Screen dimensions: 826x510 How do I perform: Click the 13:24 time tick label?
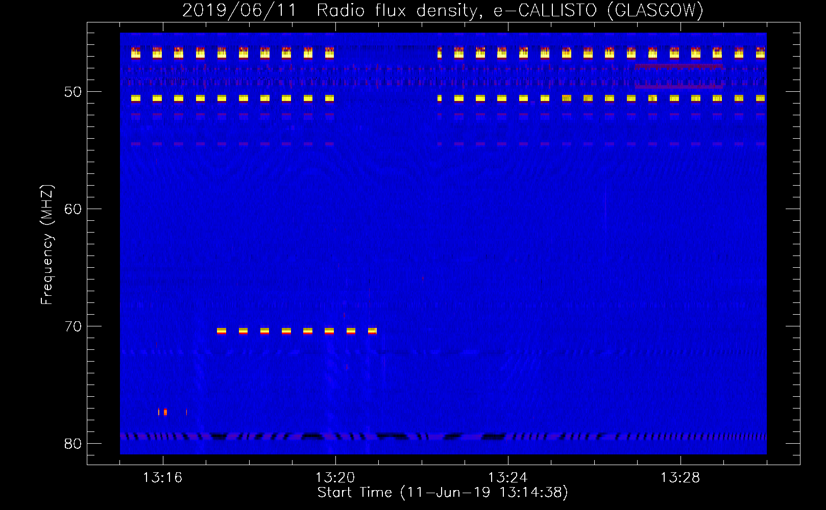tap(508, 478)
